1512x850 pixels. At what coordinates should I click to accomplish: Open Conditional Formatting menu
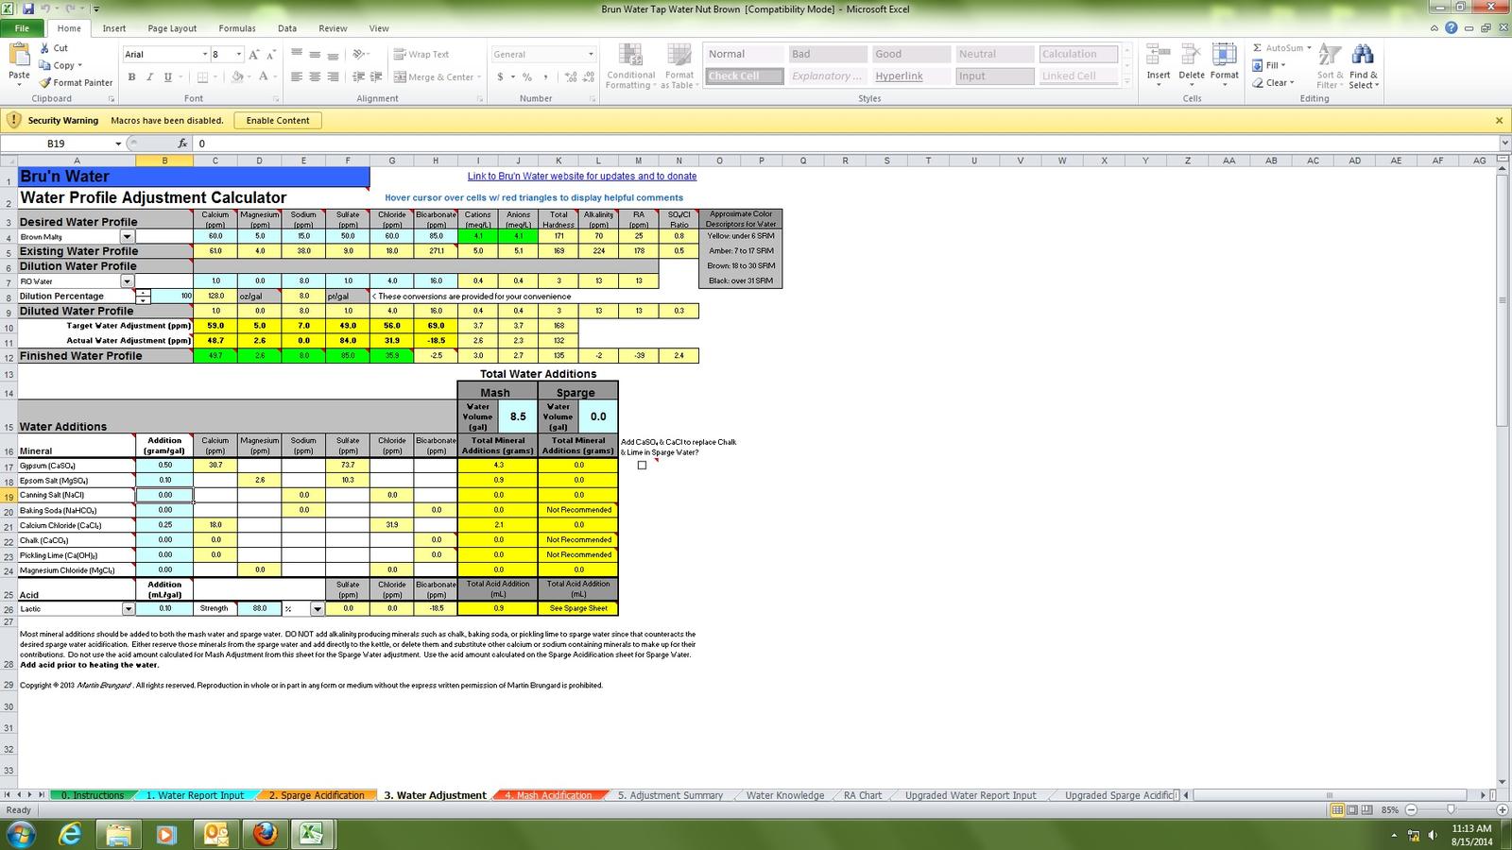tap(630, 66)
